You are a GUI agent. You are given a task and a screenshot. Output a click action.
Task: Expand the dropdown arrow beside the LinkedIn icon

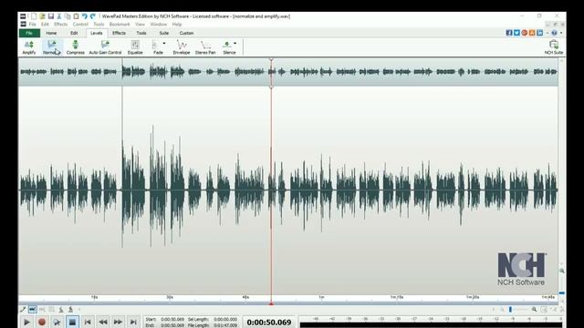tap(547, 33)
